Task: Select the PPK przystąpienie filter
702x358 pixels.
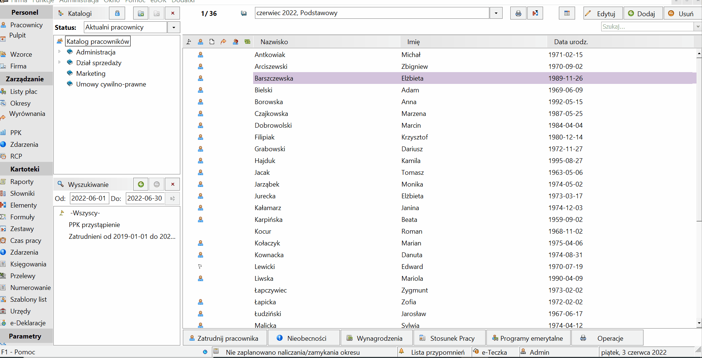Action: (x=94, y=225)
